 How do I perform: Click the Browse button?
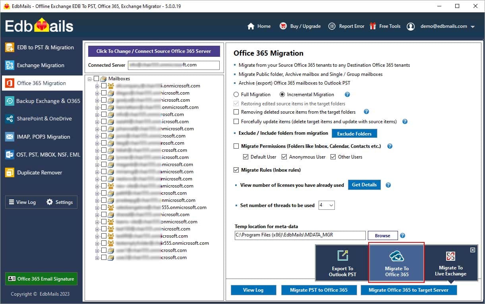(383, 236)
